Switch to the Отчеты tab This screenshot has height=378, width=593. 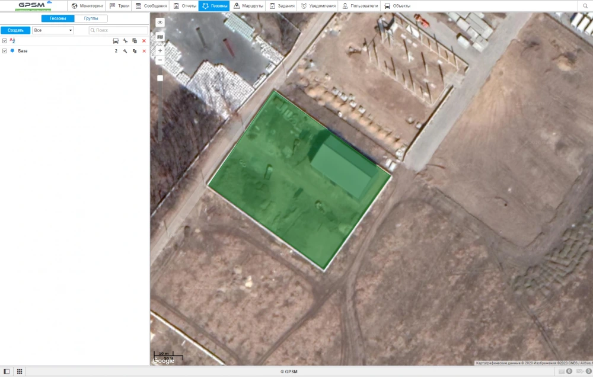(x=184, y=6)
